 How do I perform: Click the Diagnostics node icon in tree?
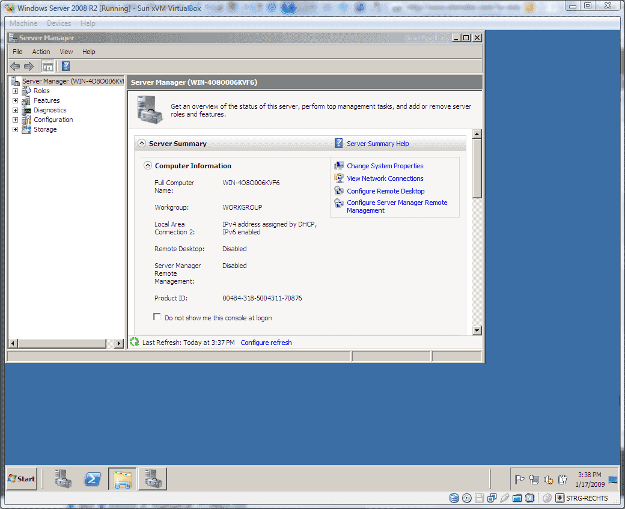tap(26, 110)
